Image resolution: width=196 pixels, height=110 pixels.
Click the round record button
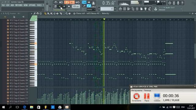[x=69, y=6]
